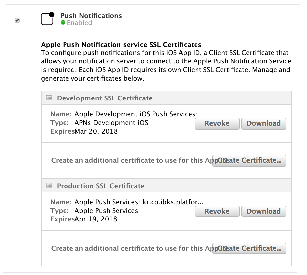This screenshot has height=275, width=307.
Task: Click the Push Notifications badge icon
Action: click(47, 19)
